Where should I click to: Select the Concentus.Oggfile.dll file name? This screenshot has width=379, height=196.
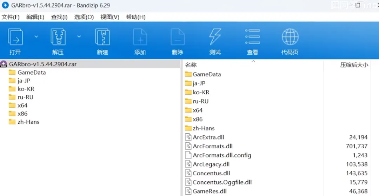click(222, 182)
